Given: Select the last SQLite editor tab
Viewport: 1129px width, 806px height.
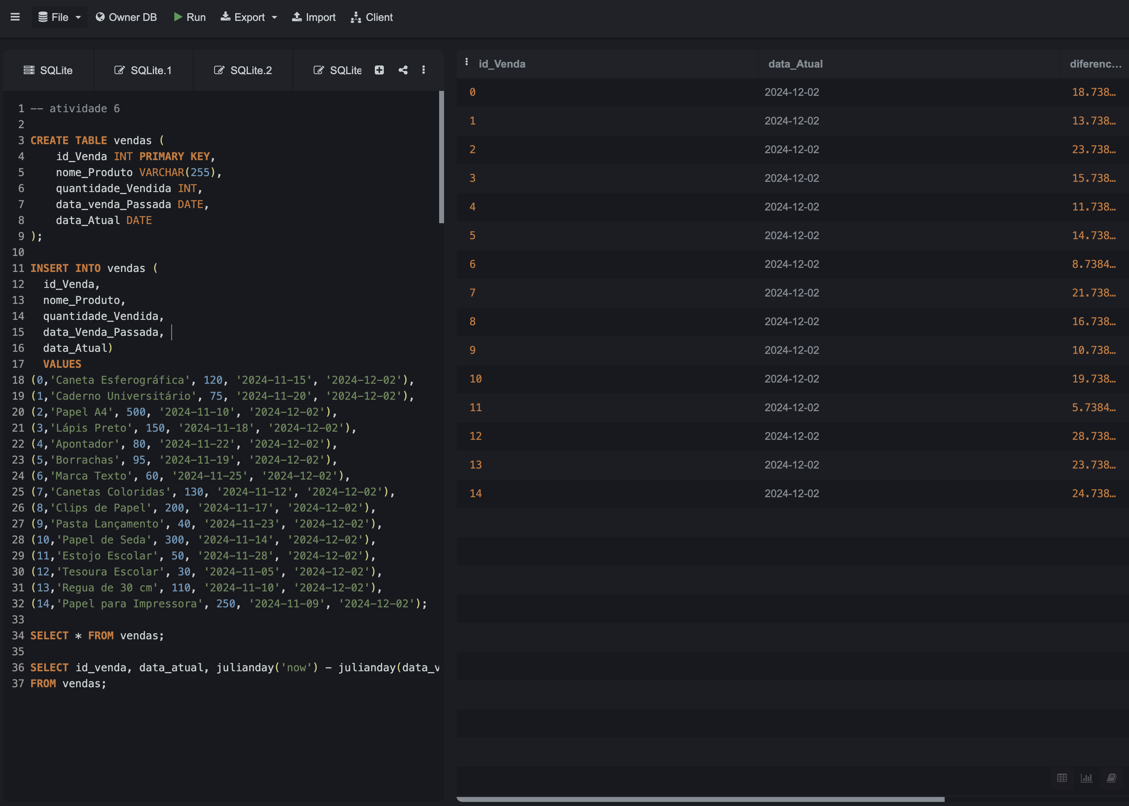Looking at the screenshot, I should 338,70.
